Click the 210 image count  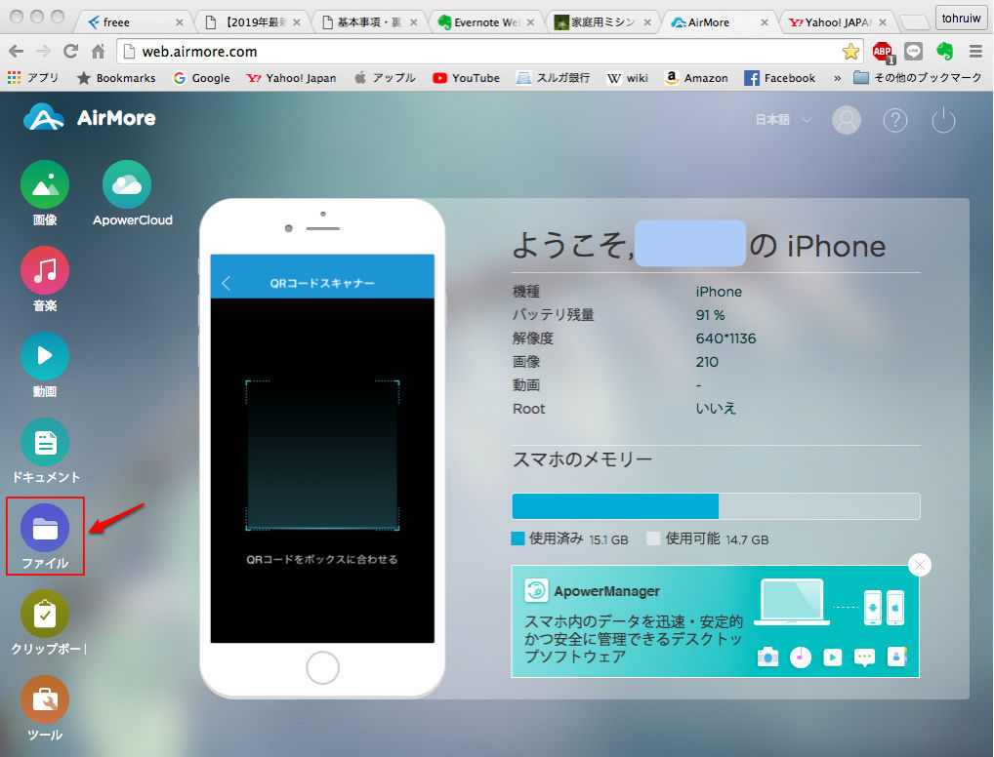click(x=707, y=362)
